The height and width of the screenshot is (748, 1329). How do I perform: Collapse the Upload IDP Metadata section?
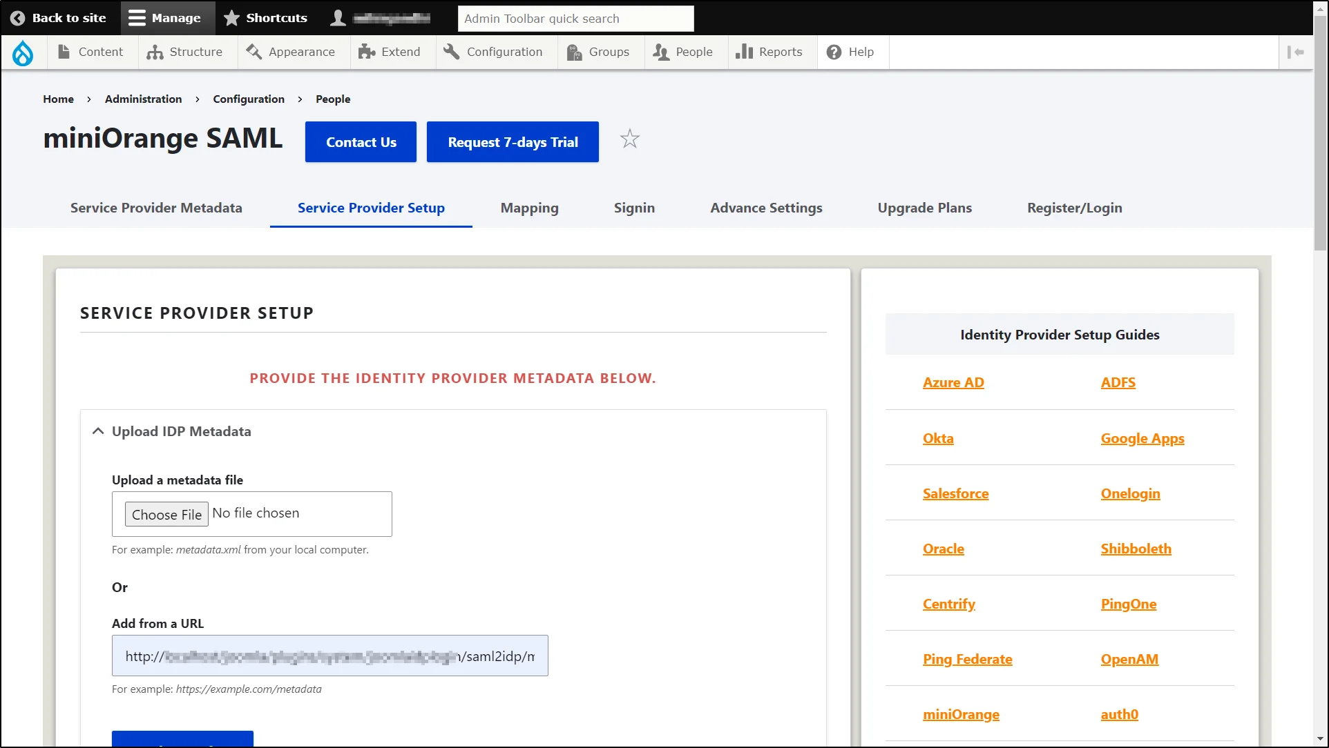pos(97,431)
